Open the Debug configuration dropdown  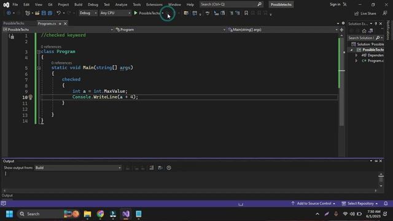(88, 13)
